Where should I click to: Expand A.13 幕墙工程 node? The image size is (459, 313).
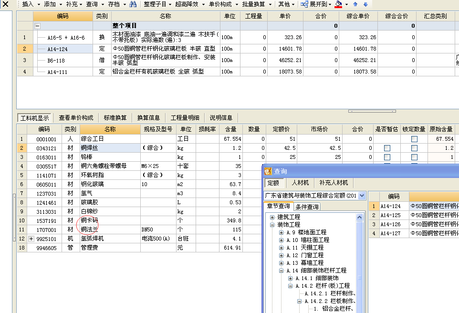(x=282, y=263)
